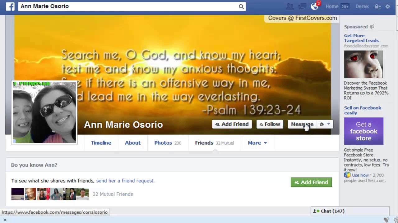
Task: Switch to the Timeline tab
Action: tap(101, 143)
